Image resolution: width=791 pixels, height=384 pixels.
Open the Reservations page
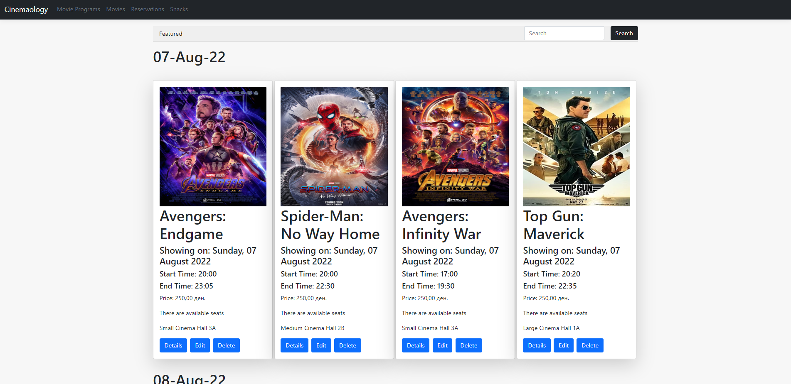[147, 9]
